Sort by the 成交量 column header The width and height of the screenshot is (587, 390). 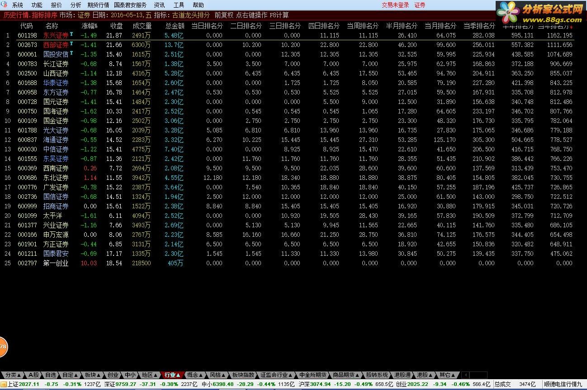point(142,26)
